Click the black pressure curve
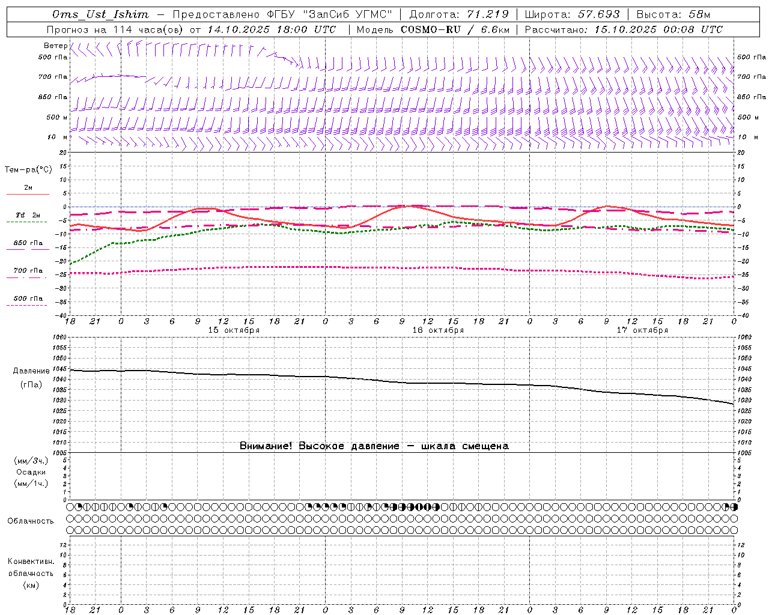Image resolution: width=769 pixels, height=615 pixels. [403, 382]
